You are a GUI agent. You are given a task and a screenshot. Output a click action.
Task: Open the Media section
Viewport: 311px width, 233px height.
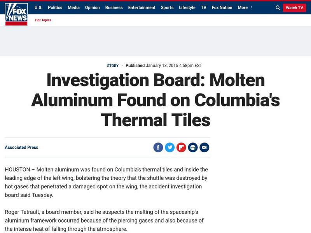[73, 8]
